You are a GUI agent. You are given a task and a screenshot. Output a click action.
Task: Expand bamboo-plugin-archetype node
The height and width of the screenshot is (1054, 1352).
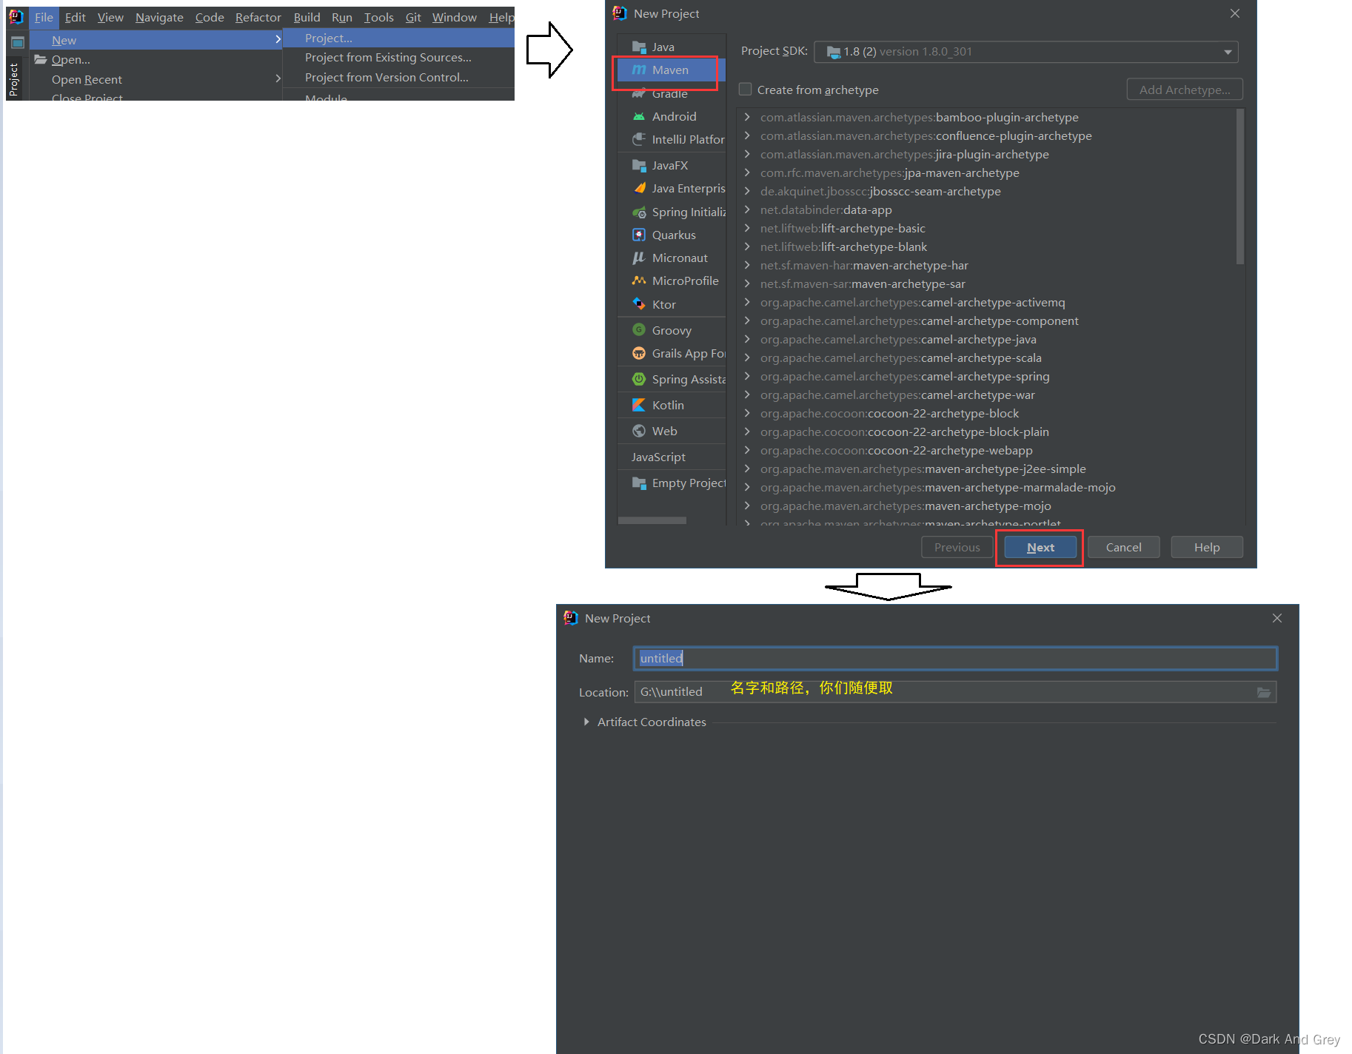747,118
